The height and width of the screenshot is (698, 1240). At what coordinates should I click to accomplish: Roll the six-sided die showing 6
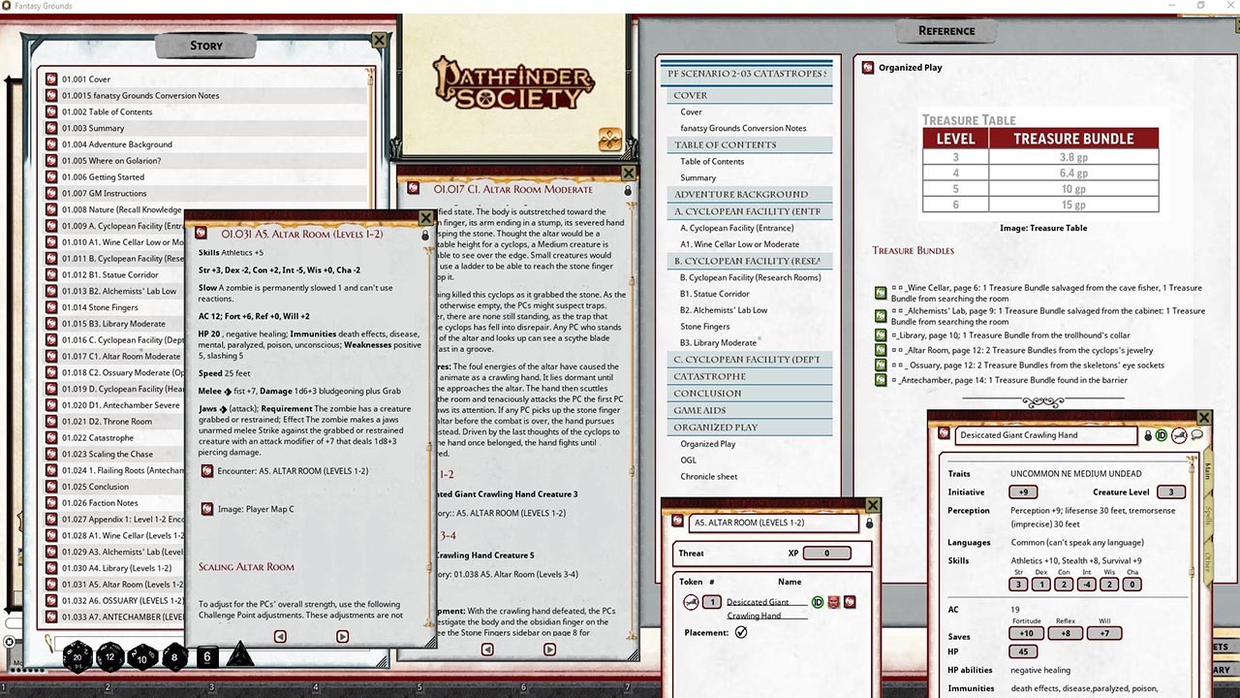pos(206,657)
